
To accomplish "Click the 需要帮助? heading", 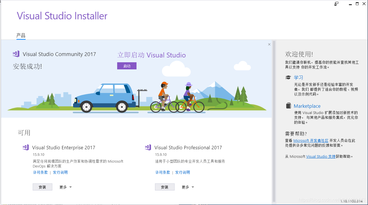I will [296, 134].
